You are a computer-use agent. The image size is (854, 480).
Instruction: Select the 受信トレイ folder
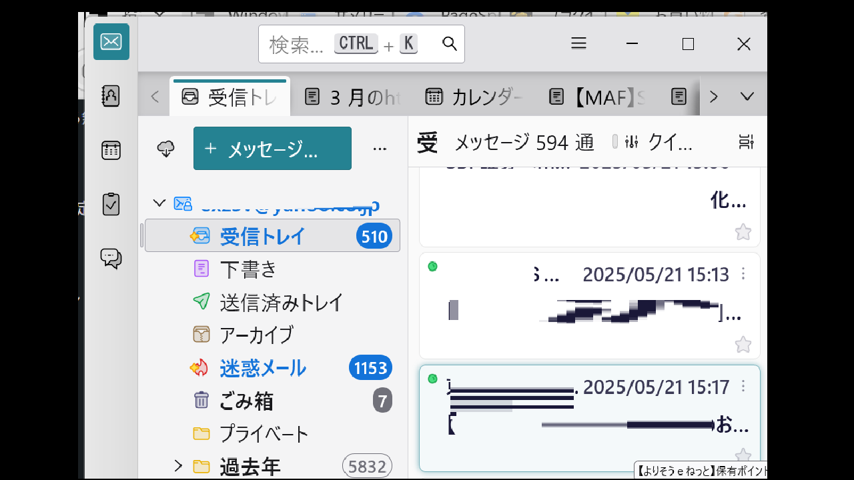[x=272, y=236]
